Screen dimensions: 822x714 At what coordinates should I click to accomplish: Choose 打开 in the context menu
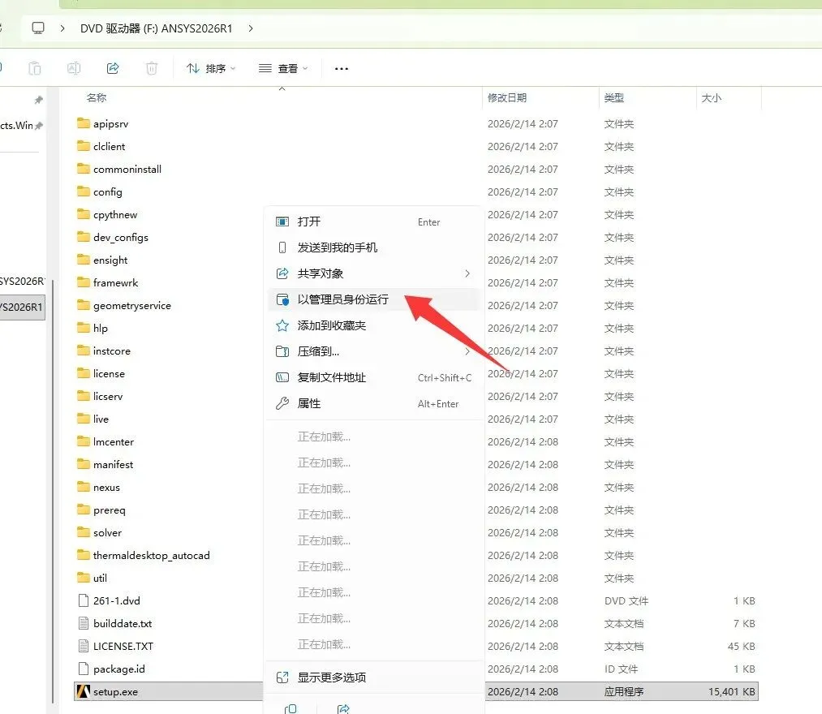(x=374, y=222)
